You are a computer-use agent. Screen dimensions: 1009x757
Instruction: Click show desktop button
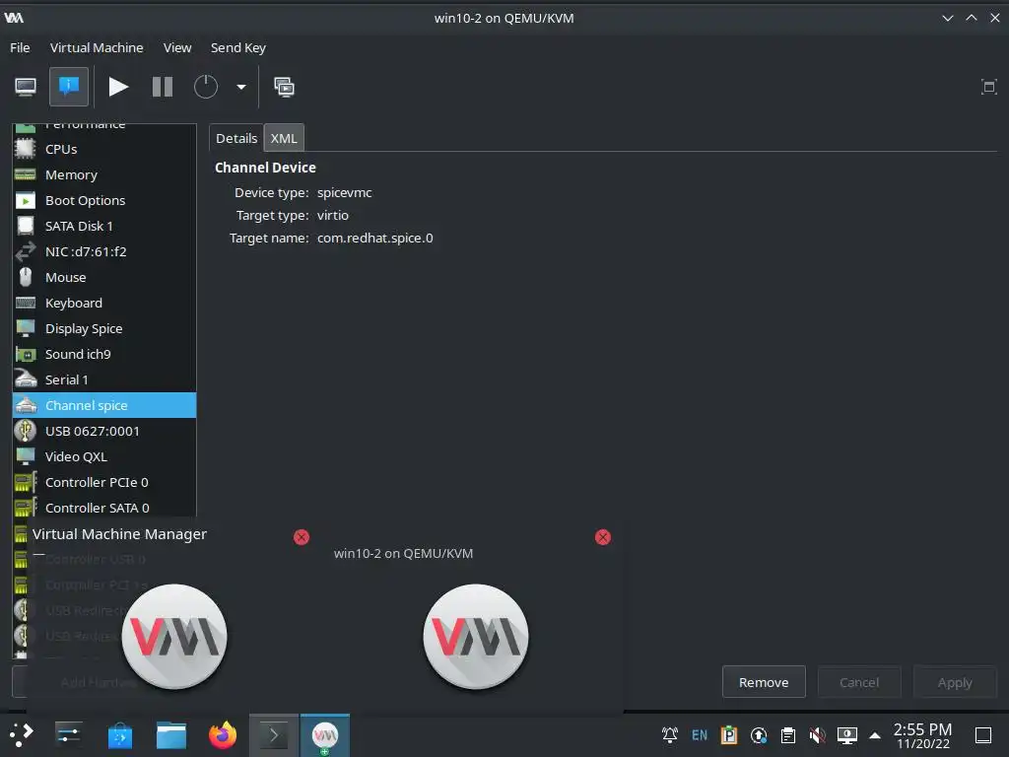983,735
